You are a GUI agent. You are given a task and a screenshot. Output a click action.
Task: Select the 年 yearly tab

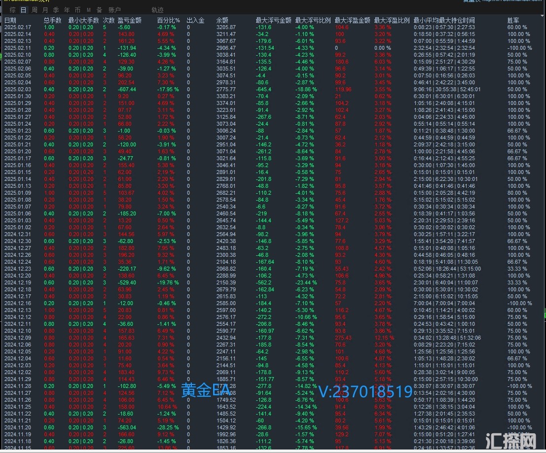(67, 10)
